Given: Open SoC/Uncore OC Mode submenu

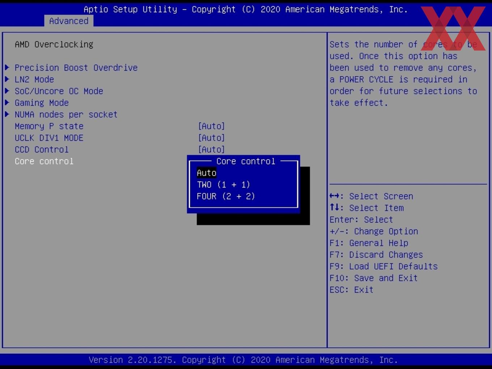Looking at the screenshot, I should click(59, 91).
